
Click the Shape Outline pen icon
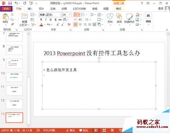(x=137, y=19)
